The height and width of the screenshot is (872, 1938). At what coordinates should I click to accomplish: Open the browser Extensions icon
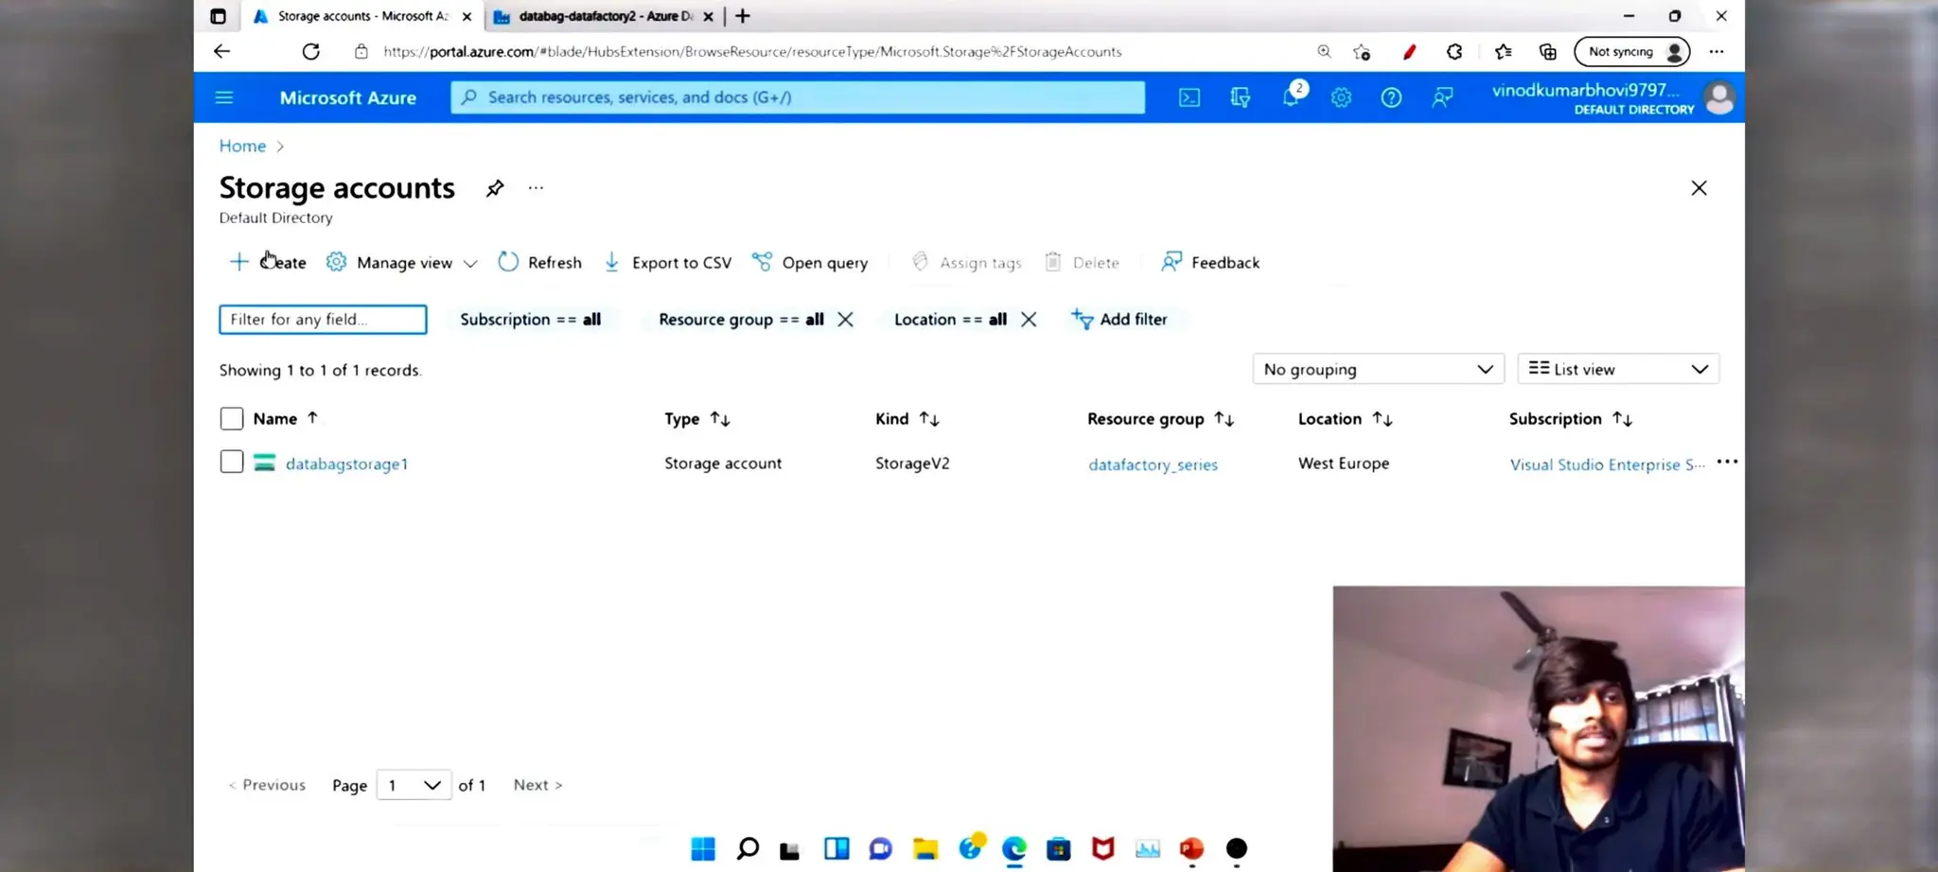[x=1454, y=52]
